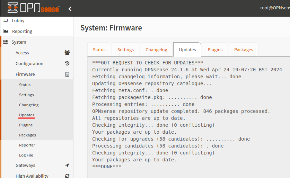Click the root@OPNsense user label
Image resolution: width=290 pixels, height=178 pixels.
(x=275, y=8)
